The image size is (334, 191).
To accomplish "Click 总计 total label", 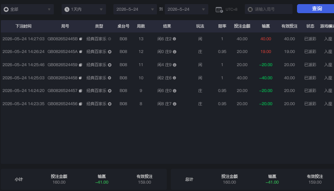I will point(189,179).
